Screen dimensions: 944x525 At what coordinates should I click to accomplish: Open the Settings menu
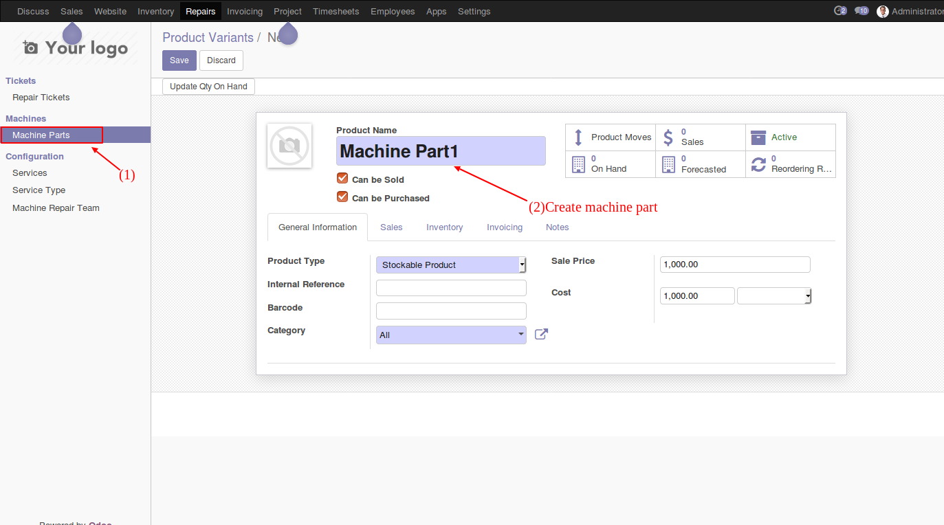click(x=474, y=11)
